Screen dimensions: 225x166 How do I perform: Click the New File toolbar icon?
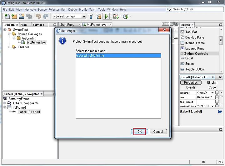(7, 16)
